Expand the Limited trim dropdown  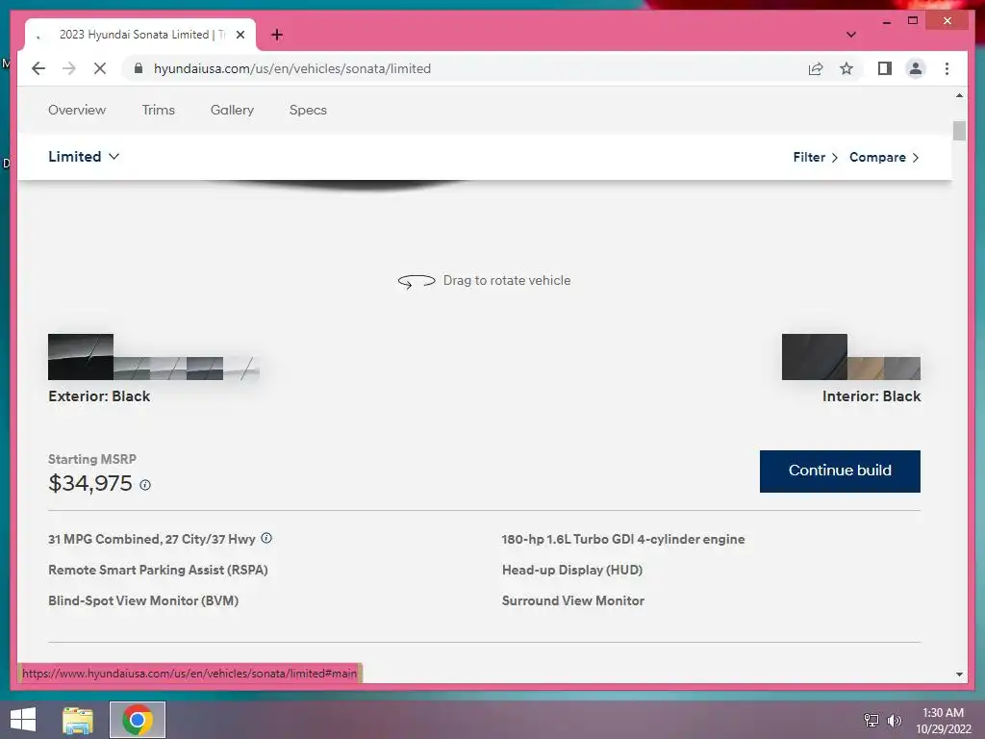[x=84, y=157]
